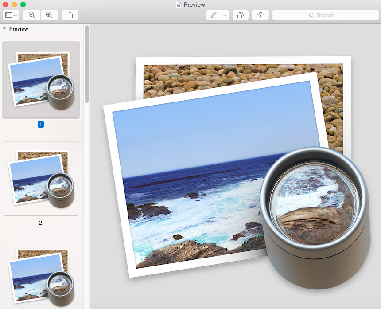
Task: Show the Markup toolbox toolbar
Action: (260, 15)
